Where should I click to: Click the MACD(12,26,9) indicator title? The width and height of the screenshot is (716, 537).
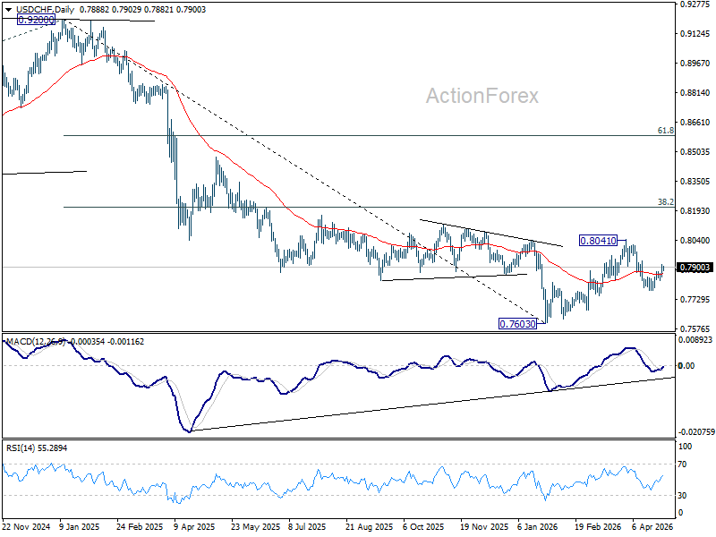click(x=36, y=342)
